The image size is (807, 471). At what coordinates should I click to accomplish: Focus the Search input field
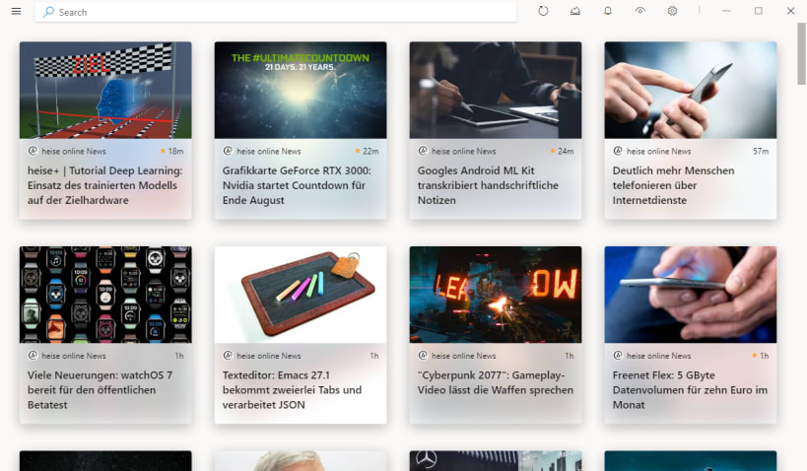[x=276, y=12]
